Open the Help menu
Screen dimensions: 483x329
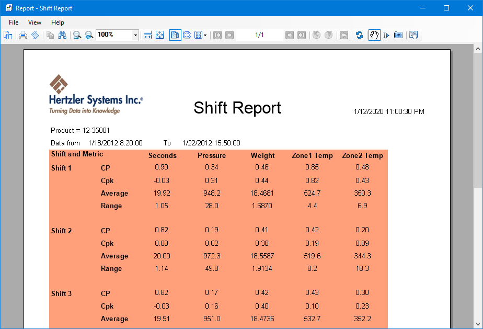click(x=57, y=22)
